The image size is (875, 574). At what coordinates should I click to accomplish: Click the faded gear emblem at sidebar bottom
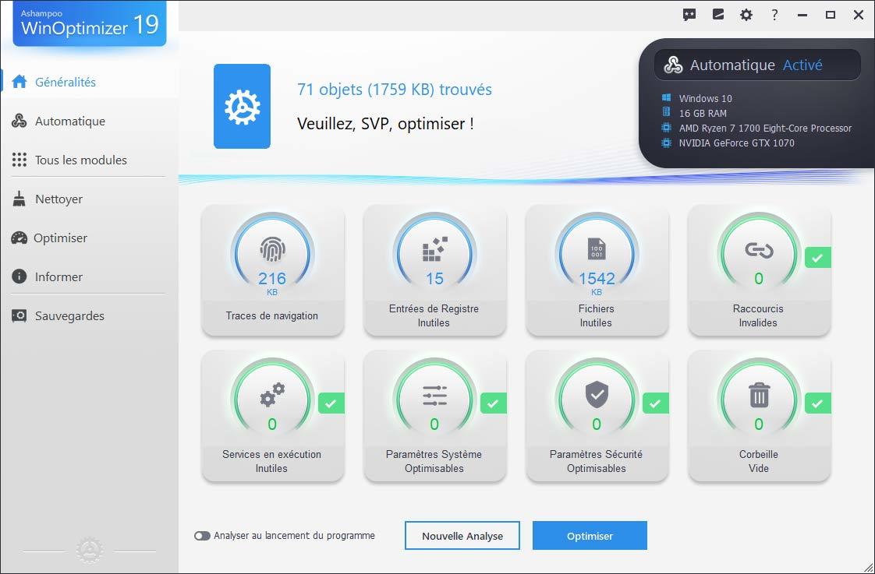coord(89,551)
